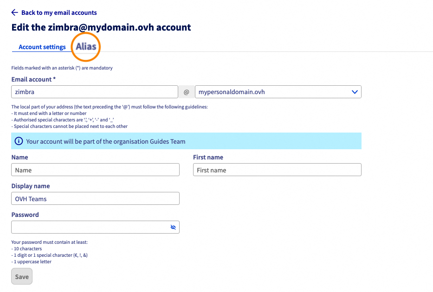433x292 pixels.
Task: Click the Edit the zimbra@mydomain.ovh account heading
Action: [101, 27]
